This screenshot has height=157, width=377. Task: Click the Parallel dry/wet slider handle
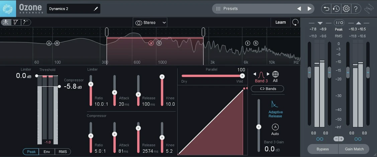tap(242, 76)
